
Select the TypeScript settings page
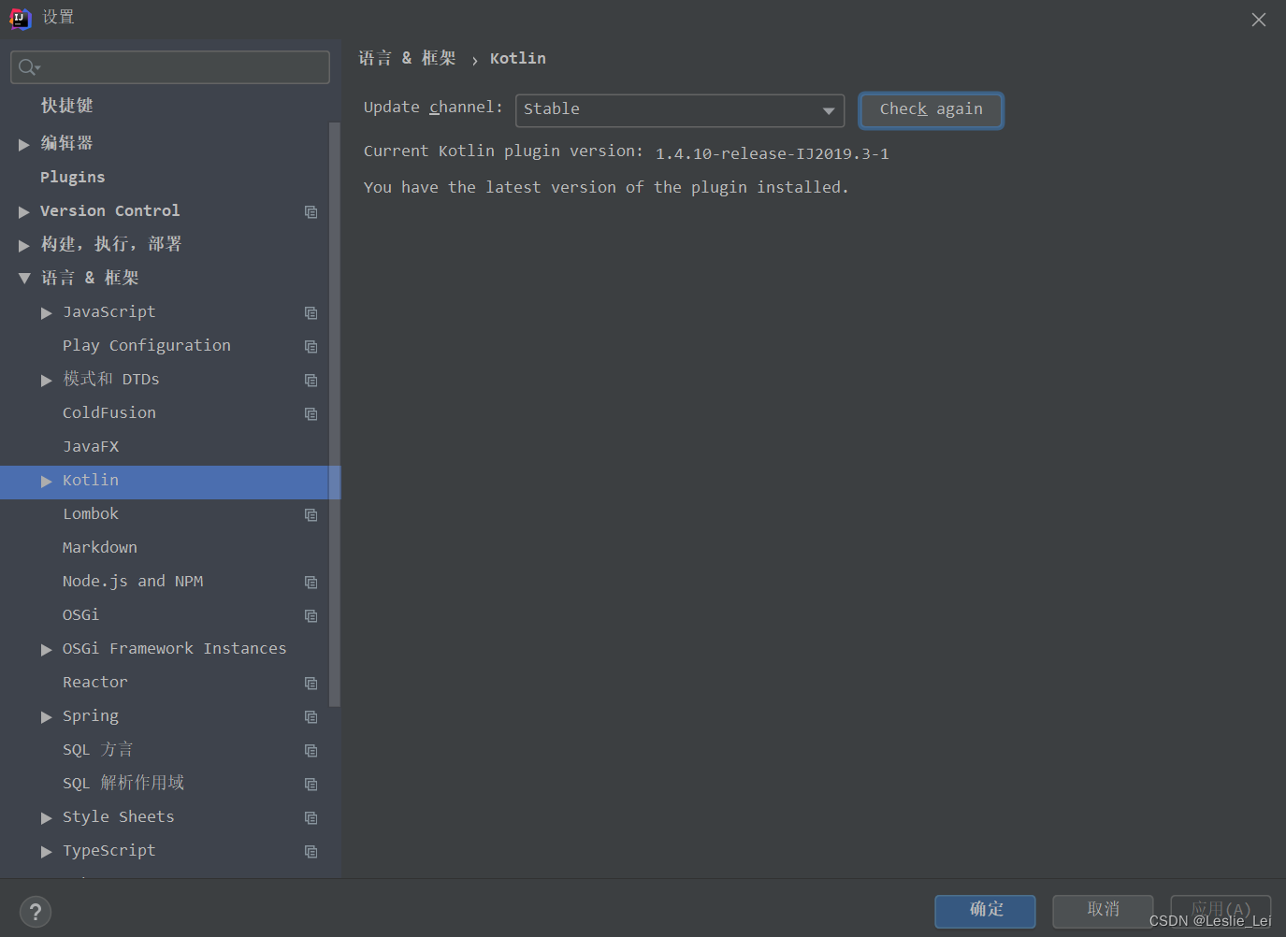[x=109, y=850]
